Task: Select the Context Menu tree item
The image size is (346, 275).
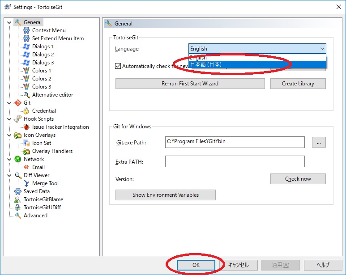Action: click(49, 30)
